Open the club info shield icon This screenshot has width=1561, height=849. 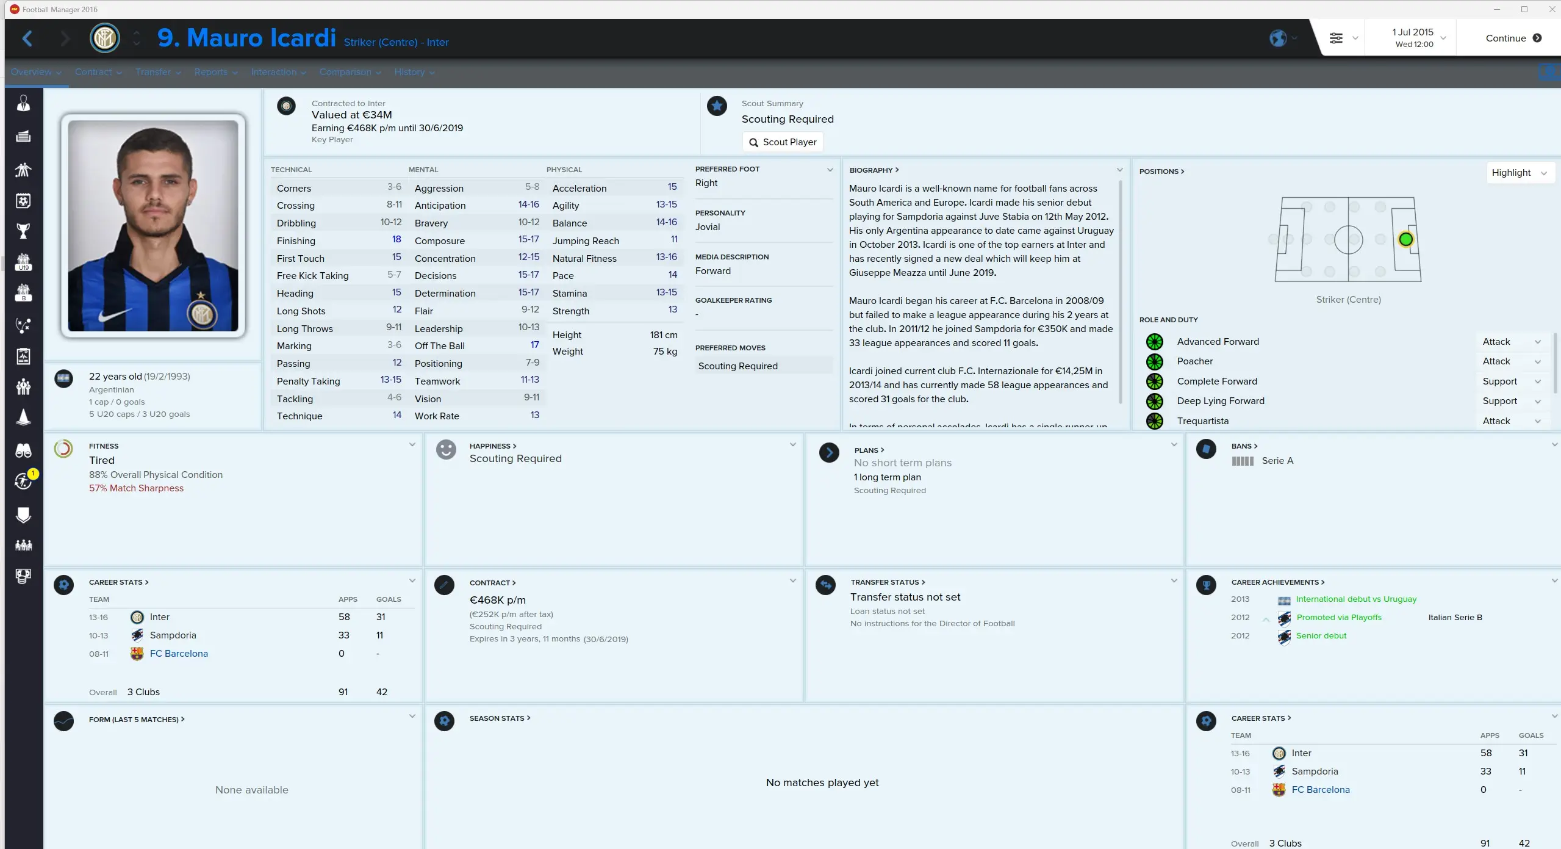pyautogui.click(x=23, y=515)
